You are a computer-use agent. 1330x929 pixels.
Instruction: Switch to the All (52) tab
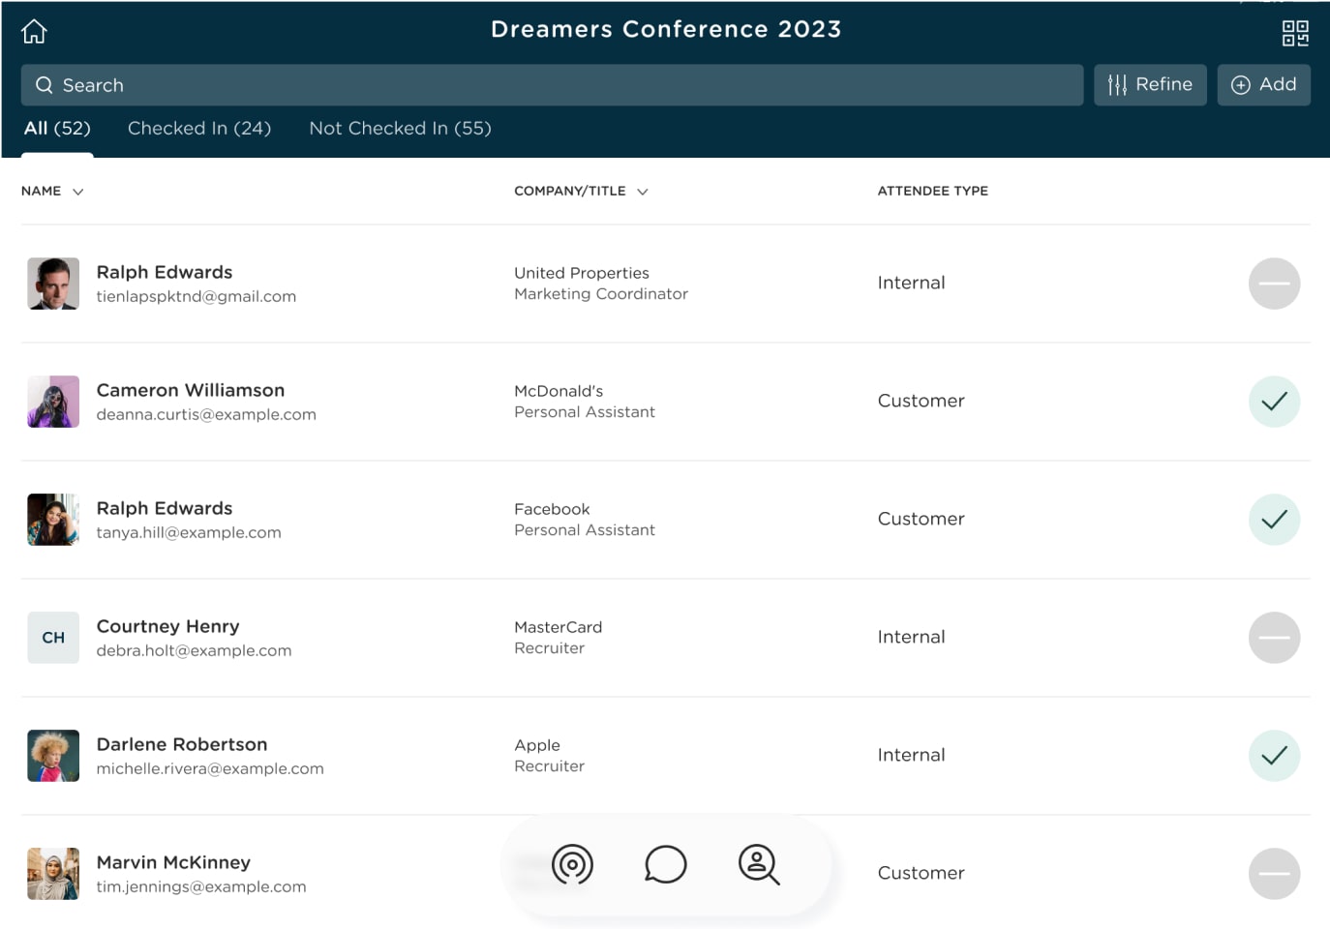[x=57, y=128]
